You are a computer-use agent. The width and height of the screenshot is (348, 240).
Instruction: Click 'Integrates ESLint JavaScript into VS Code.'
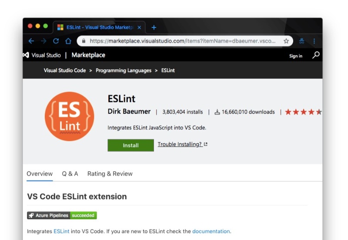pos(157,128)
